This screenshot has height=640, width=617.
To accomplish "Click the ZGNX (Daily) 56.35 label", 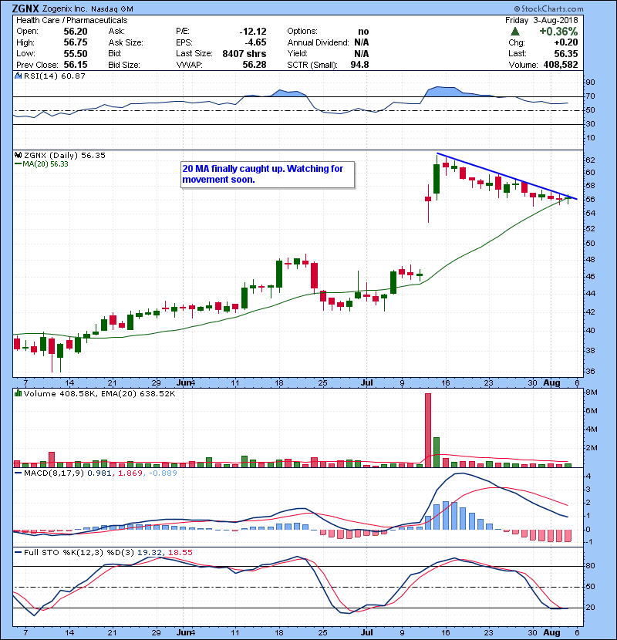I will (x=65, y=156).
